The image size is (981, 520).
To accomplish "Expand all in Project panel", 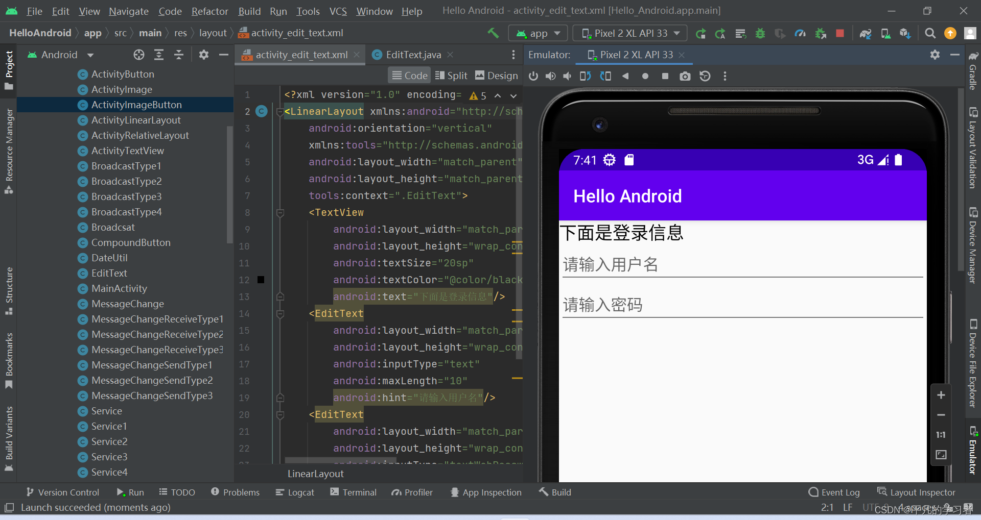I will (159, 55).
